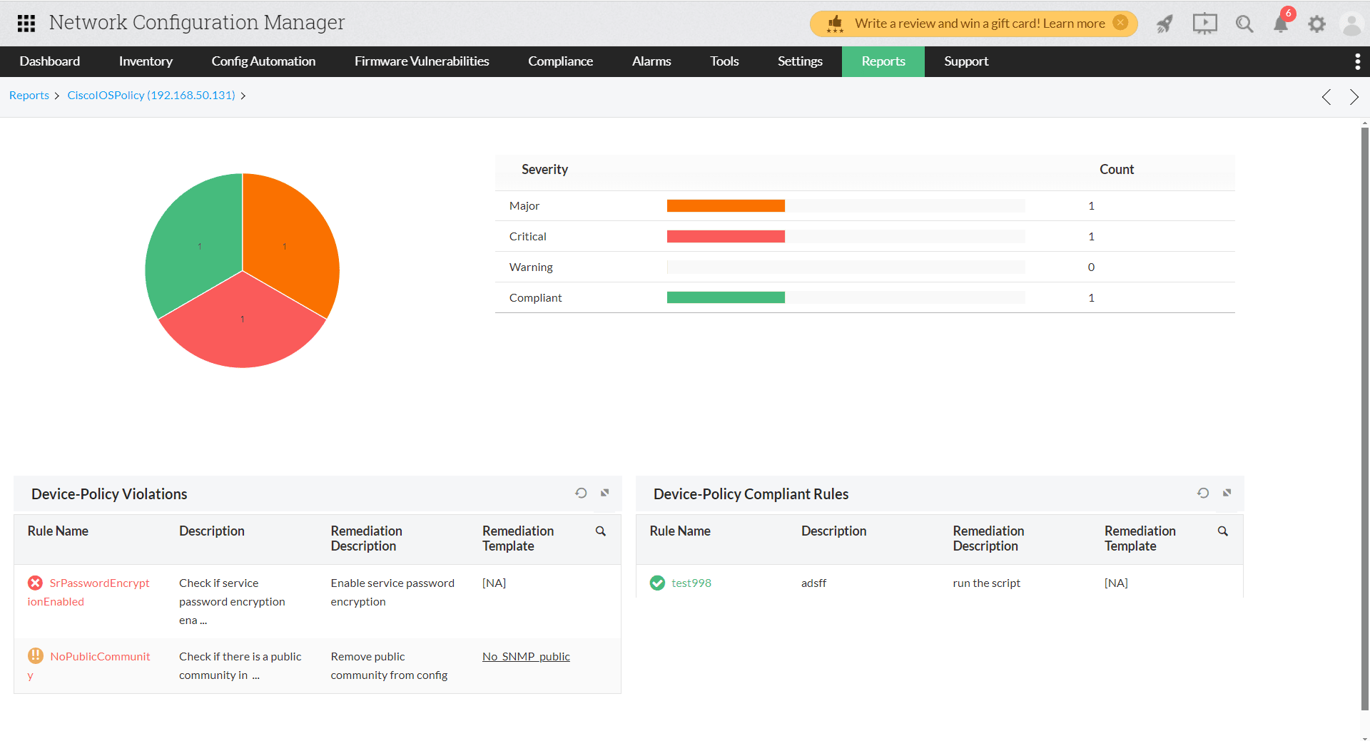The height and width of the screenshot is (741, 1370).
Task: Switch to the Compliance tab
Action: [560, 61]
